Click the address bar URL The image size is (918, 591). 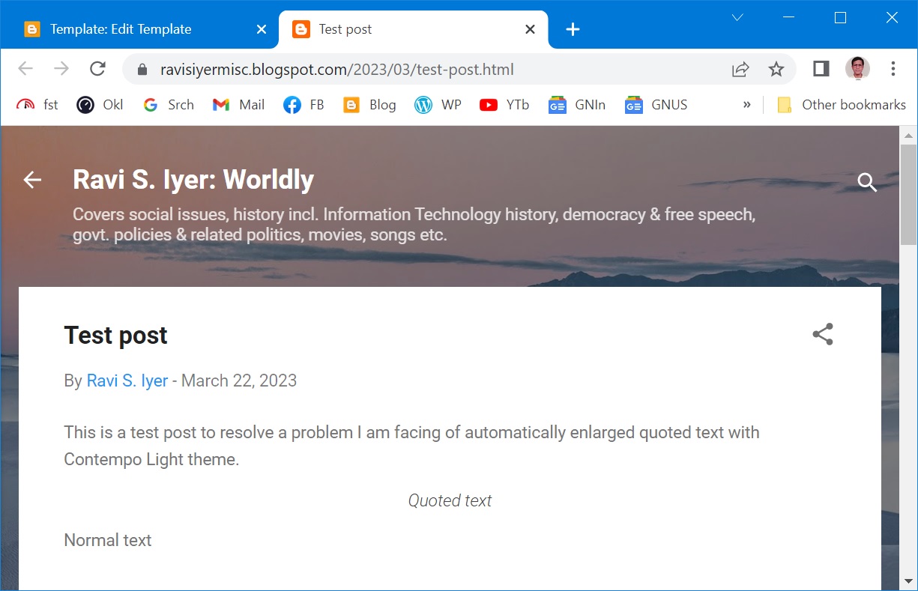click(x=336, y=70)
